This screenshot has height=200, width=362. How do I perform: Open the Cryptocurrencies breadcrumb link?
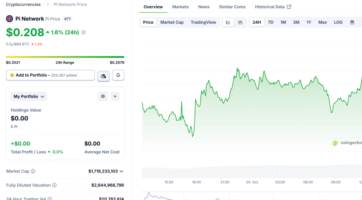pos(23,5)
